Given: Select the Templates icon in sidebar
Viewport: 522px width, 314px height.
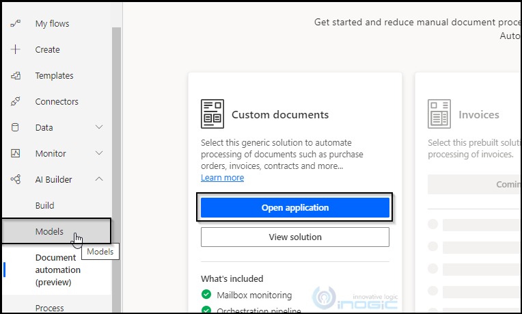Looking at the screenshot, I should click(15, 76).
